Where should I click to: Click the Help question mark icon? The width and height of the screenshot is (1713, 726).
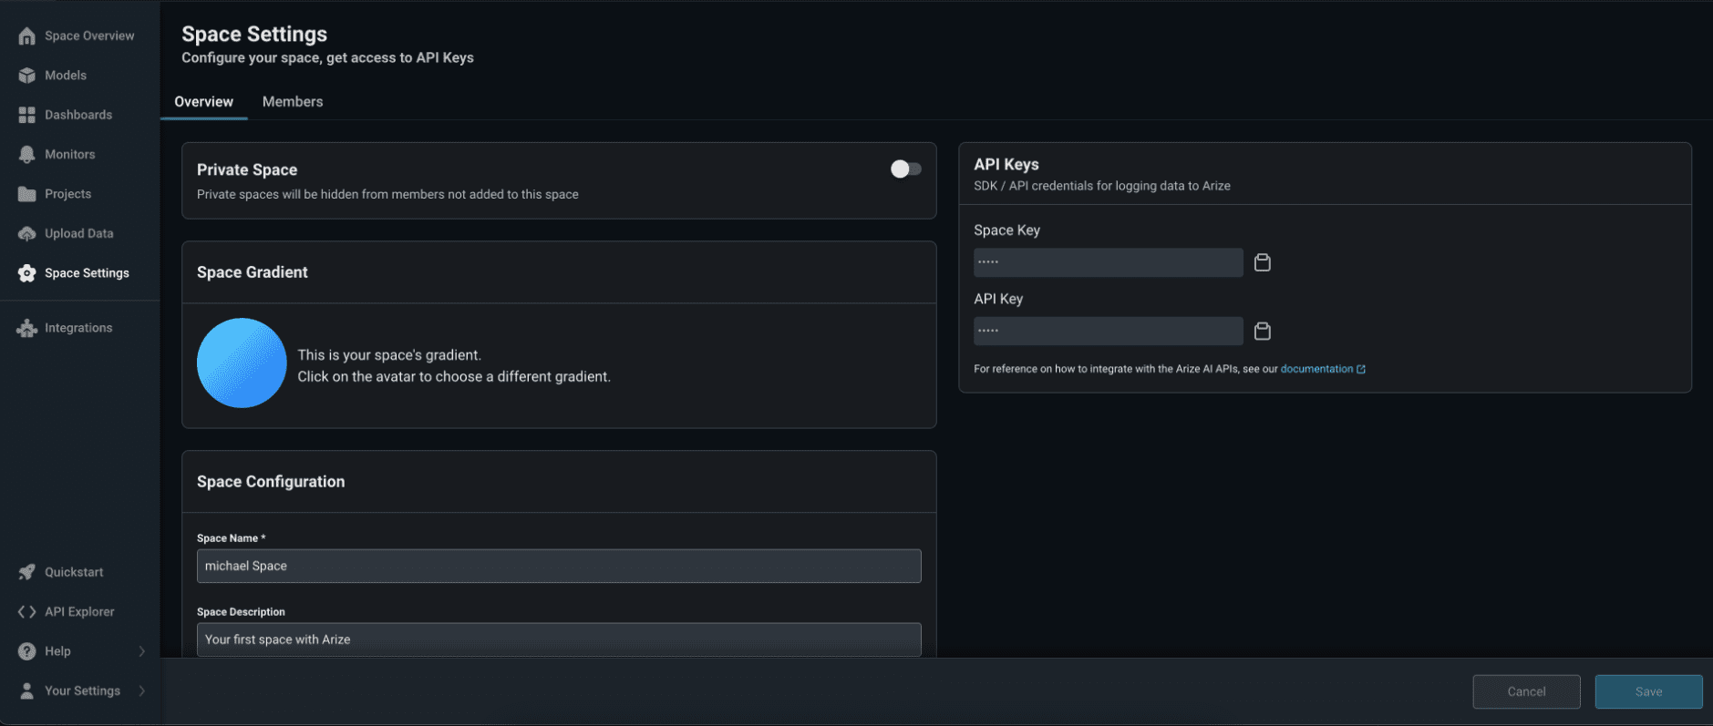26,651
